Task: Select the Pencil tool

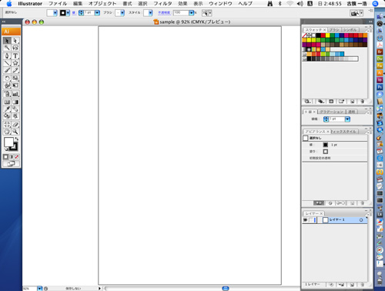Action: (15, 70)
